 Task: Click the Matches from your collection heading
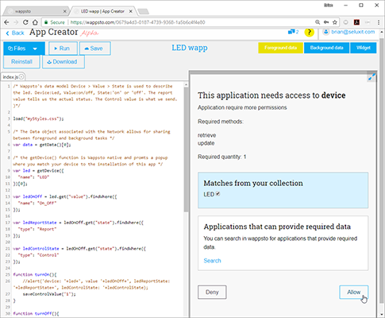pos(253,183)
